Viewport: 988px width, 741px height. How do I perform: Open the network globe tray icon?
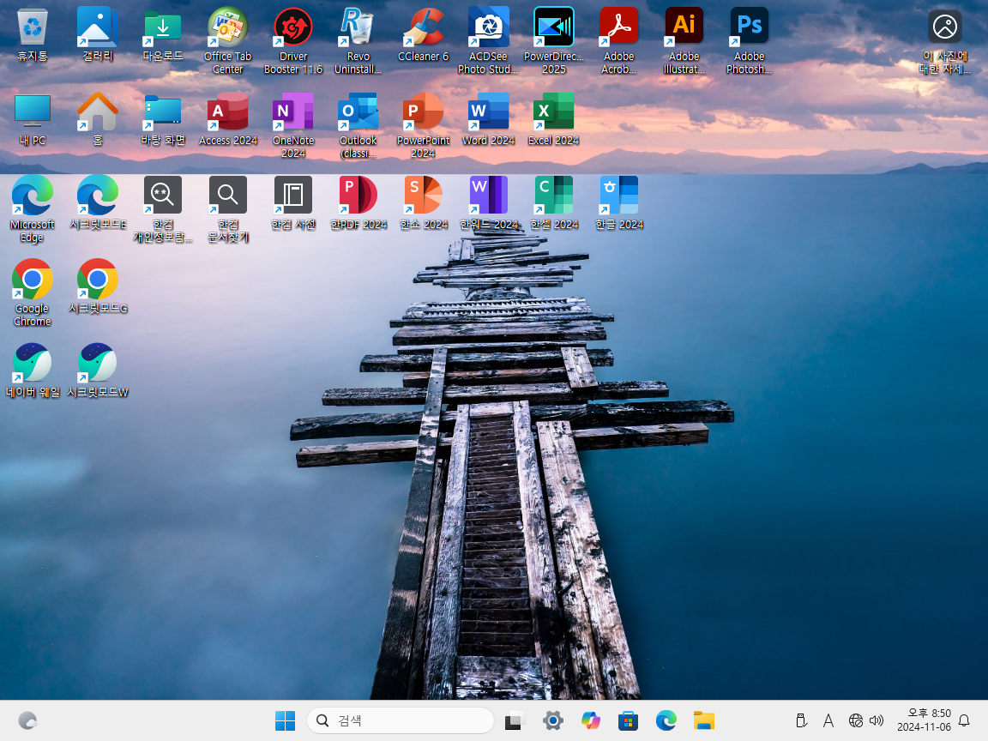click(x=855, y=720)
